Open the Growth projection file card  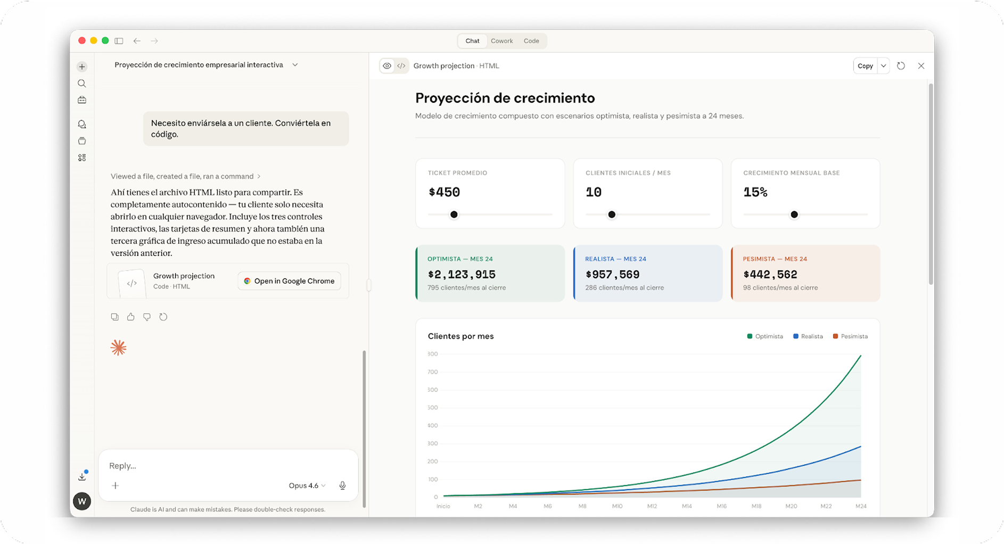(228, 281)
